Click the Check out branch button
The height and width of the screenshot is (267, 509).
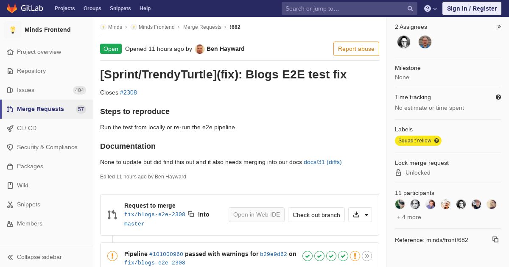[x=316, y=215]
